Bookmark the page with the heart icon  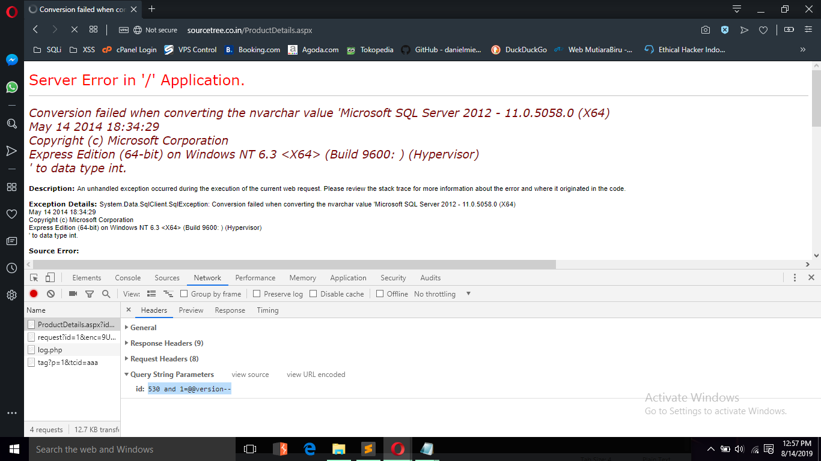(763, 30)
